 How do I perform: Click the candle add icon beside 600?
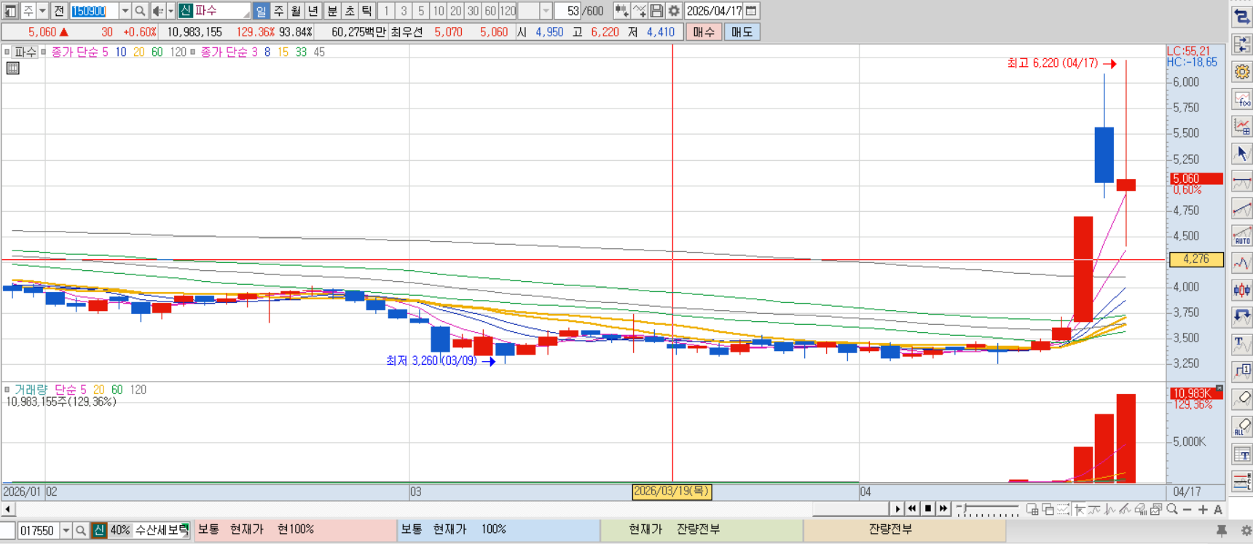coord(621,11)
